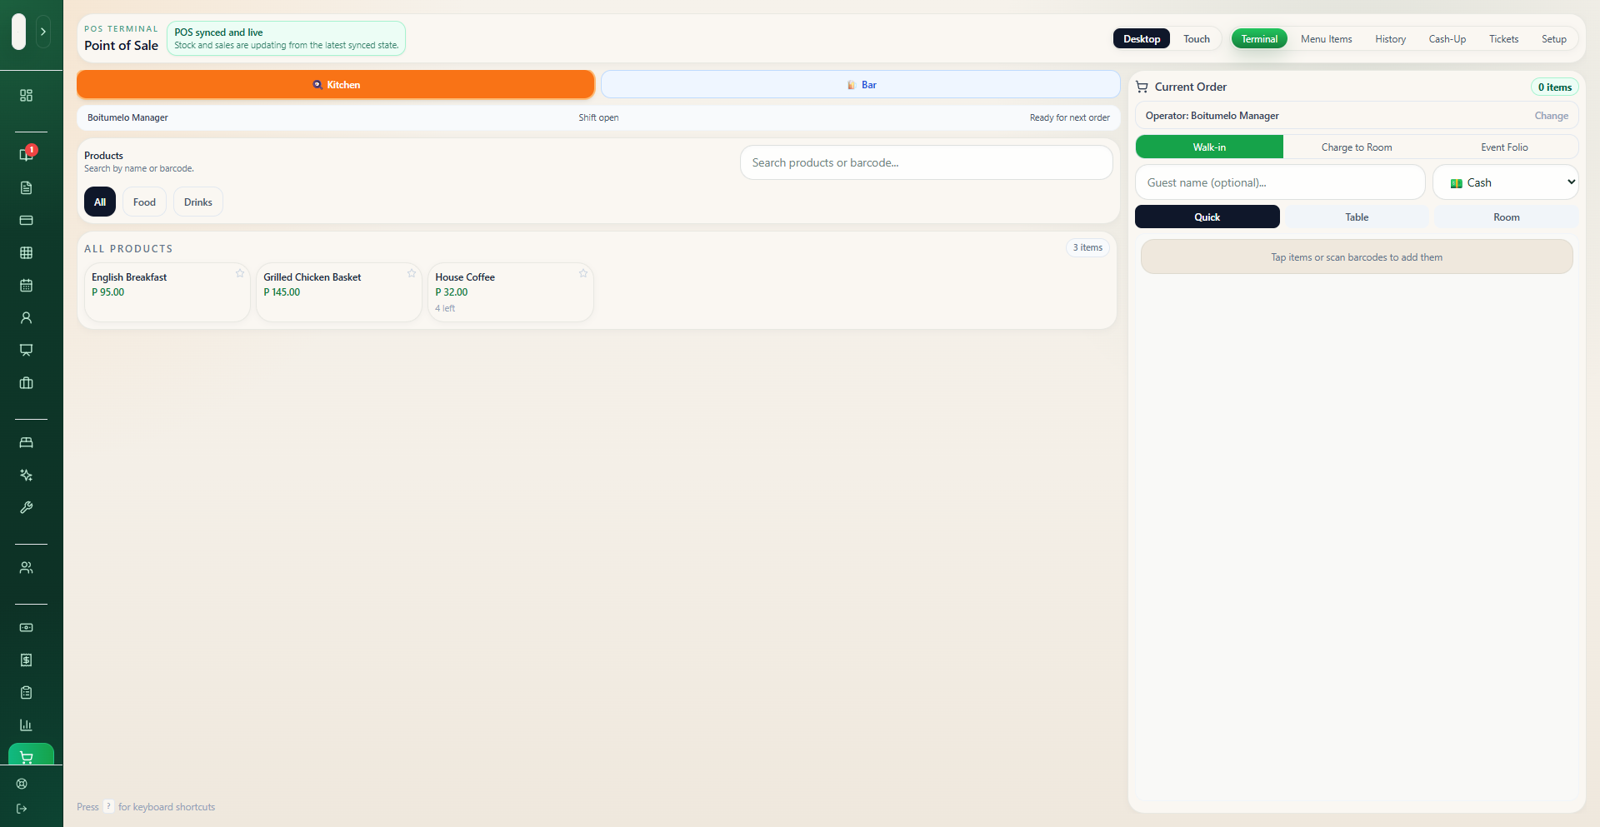Screen dimensions: 1600x827
Task: Open the clipboard list icon in sidebar
Action: [26, 693]
